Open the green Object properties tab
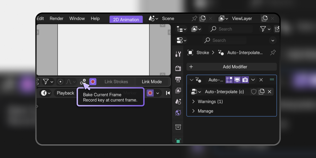 (x=178, y=141)
